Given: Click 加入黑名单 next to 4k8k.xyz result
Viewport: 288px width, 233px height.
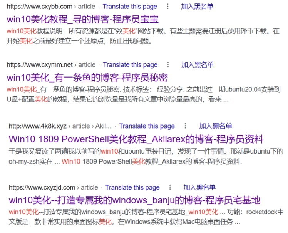Looking at the screenshot, I should point(216,126).
